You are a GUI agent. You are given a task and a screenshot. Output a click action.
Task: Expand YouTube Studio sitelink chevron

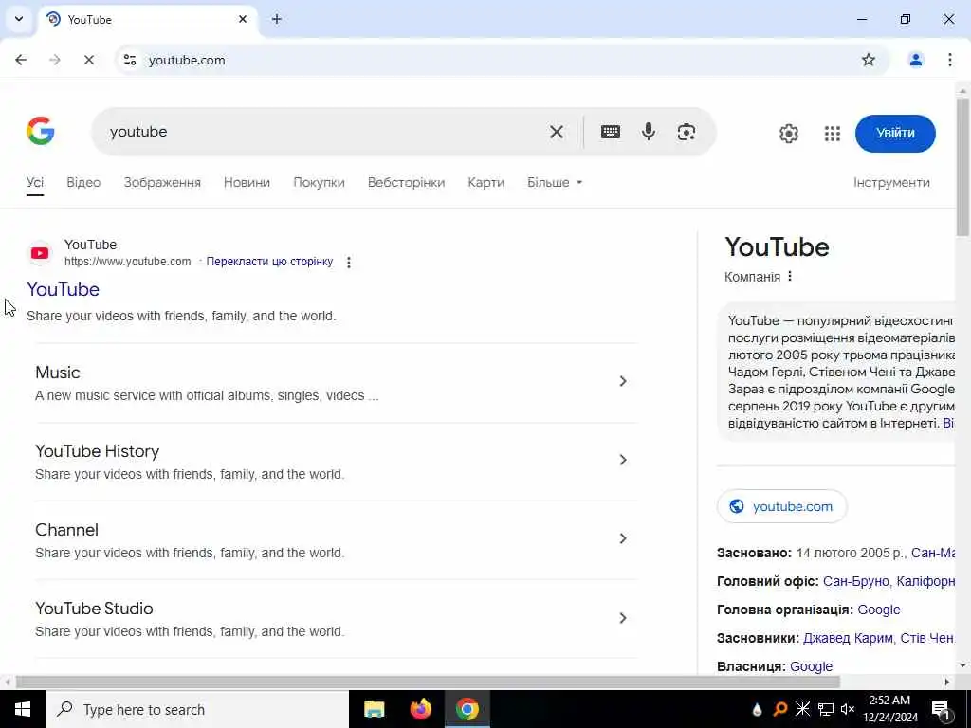(623, 618)
